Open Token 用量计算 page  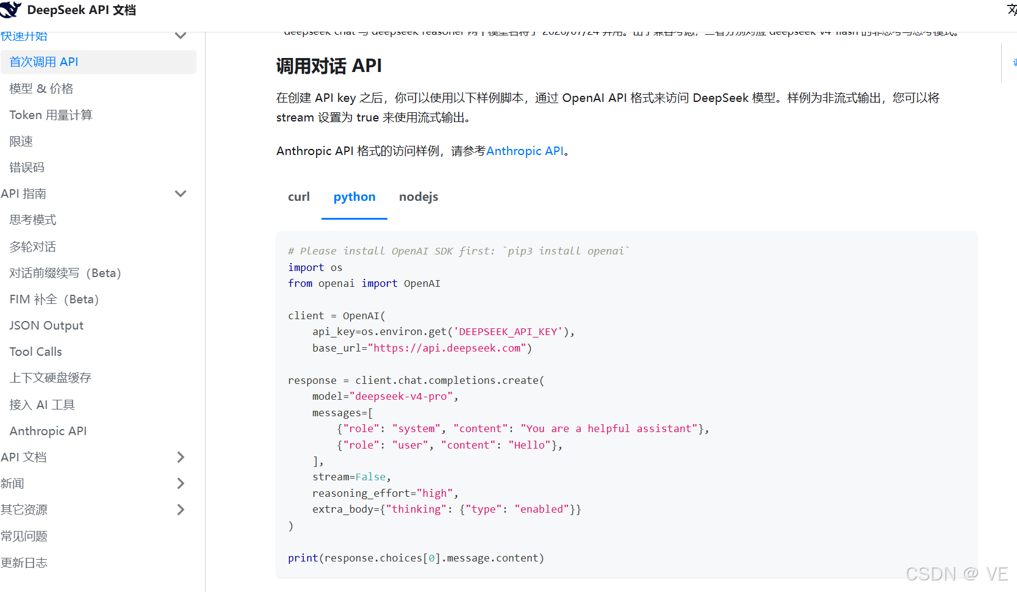[x=51, y=115]
